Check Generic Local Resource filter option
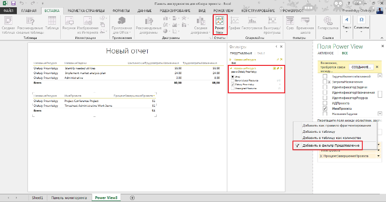Image resolution: width=386 pixels, height=202 pixels. pyautogui.click(x=233, y=80)
